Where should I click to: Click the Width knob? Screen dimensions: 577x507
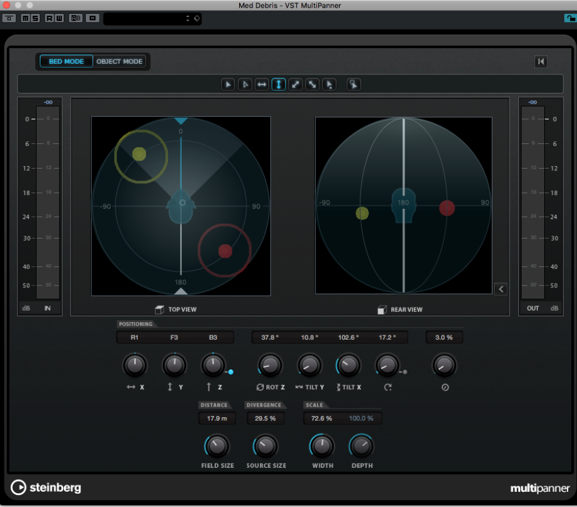pyautogui.click(x=323, y=446)
